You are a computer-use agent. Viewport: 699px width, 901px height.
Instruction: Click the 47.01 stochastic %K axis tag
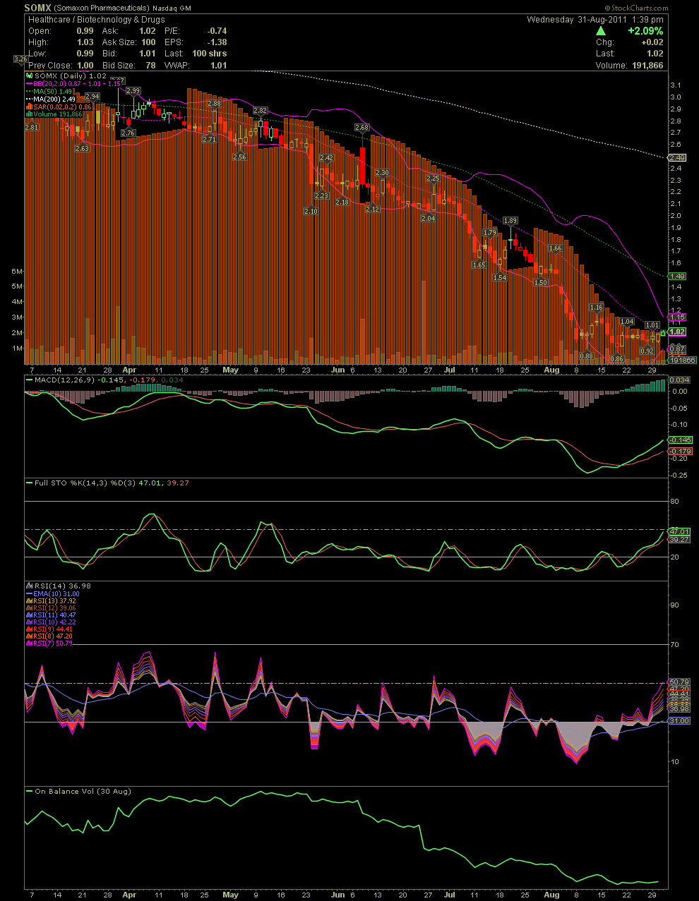click(x=679, y=531)
